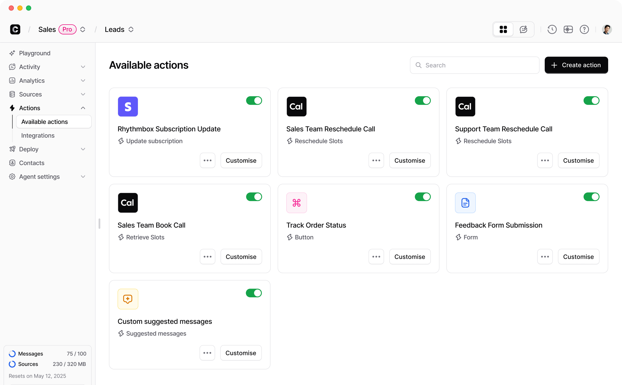Open the gift/what's new icon
This screenshot has height=385, width=622.
(568, 29)
